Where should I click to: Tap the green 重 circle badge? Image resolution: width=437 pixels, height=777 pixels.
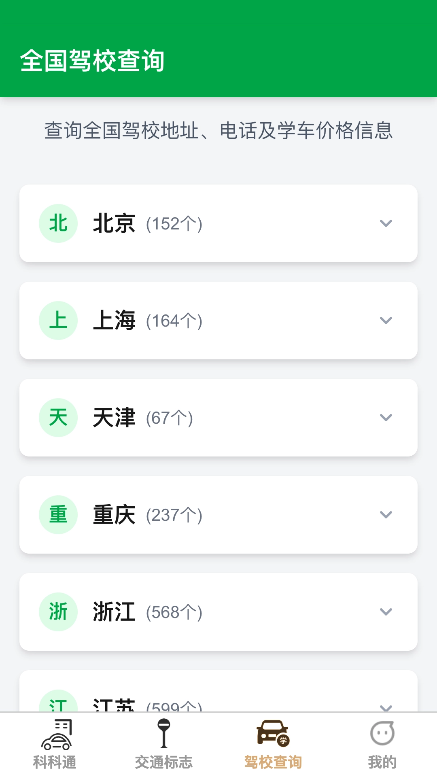pyautogui.click(x=58, y=515)
